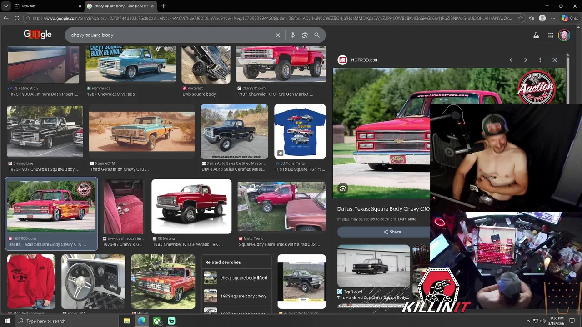Start voice search with microphone icon
This screenshot has width=582, height=327.
[x=293, y=35]
